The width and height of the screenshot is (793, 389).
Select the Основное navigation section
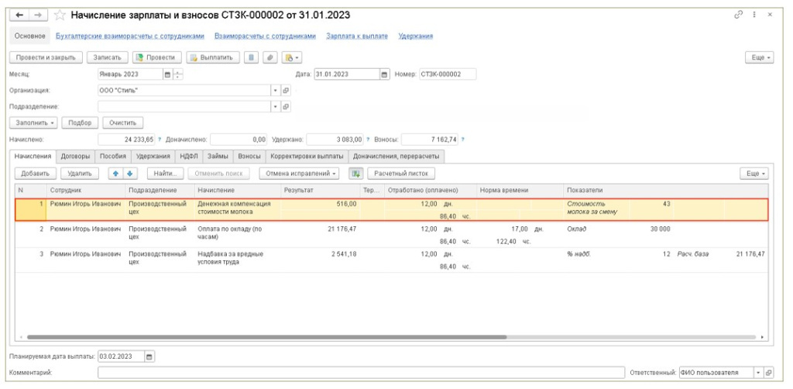click(x=30, y=36)
